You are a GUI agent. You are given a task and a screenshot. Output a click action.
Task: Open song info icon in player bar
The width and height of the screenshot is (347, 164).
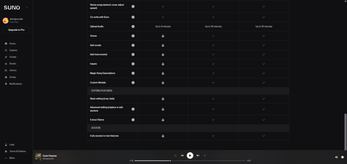coord(342,157)
